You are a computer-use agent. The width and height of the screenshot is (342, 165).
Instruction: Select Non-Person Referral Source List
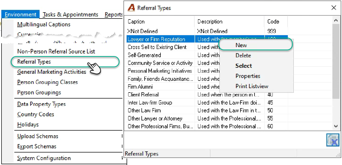pyautogui.click(x=56, y=51)
